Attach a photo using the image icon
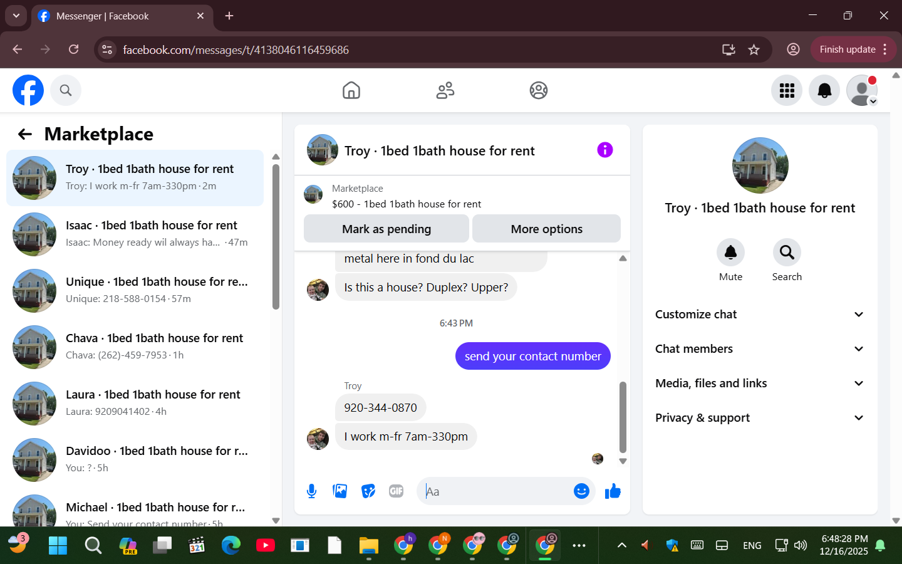This screenshot has height=564, width=902. tap(340, 491)
